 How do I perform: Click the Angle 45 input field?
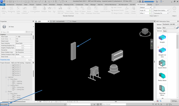coord(144,10)
